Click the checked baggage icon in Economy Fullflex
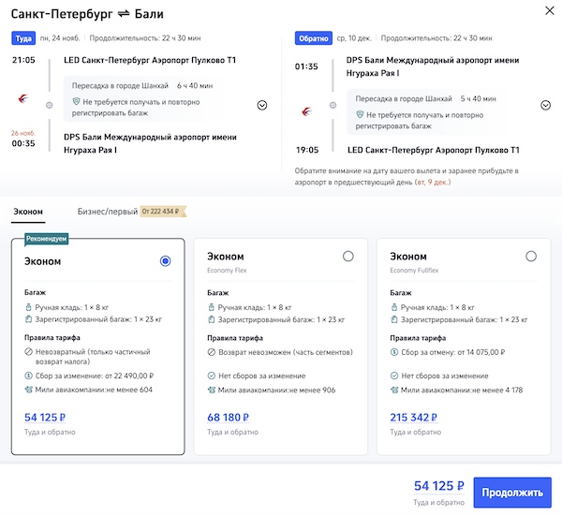 (394, 319)
